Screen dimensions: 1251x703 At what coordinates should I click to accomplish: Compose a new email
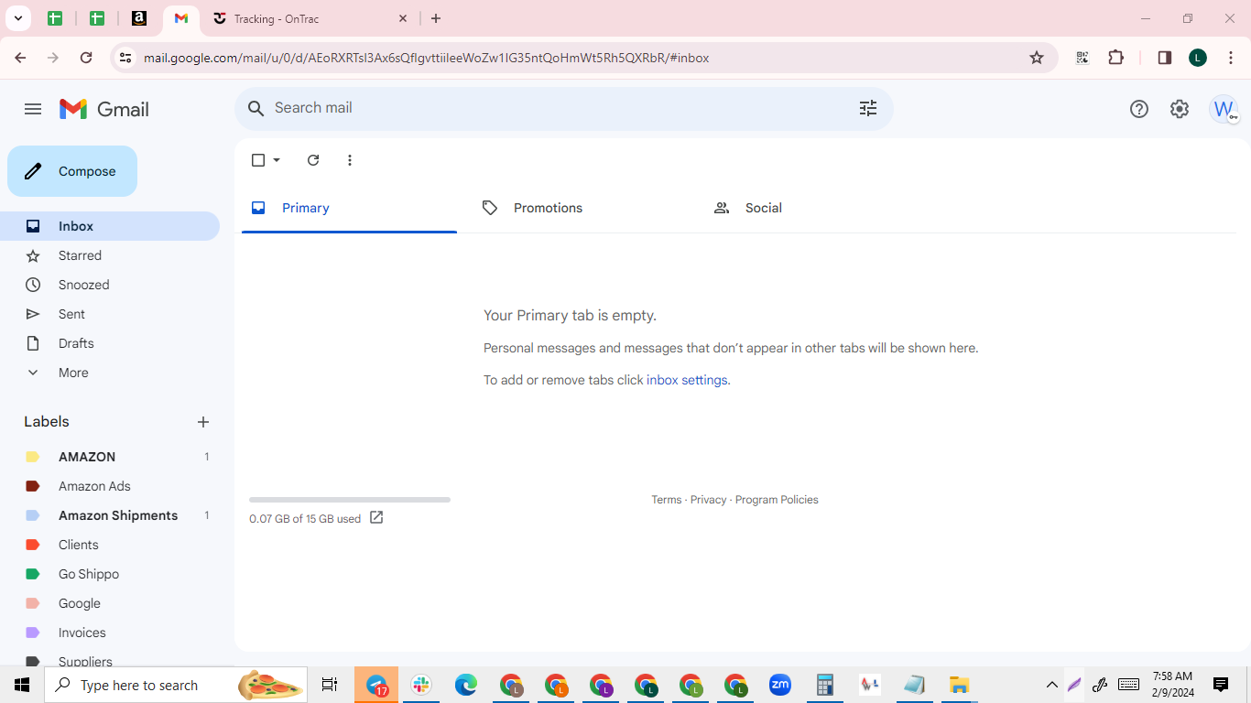(x=72, y=171)
